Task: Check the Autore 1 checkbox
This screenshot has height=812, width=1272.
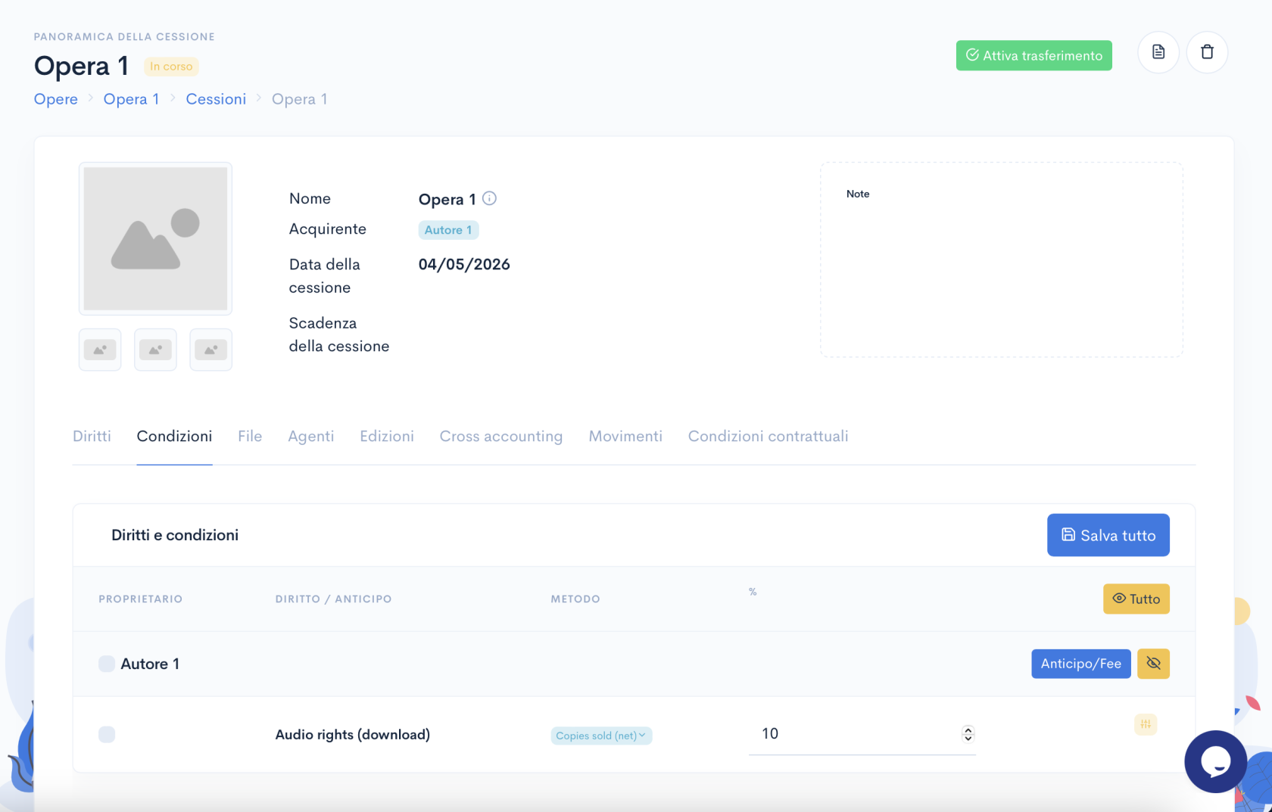Action: pyautogui.click(x=107, y=664)
